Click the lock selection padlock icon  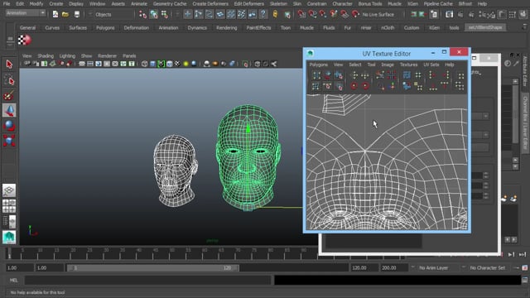coord(275,14)
